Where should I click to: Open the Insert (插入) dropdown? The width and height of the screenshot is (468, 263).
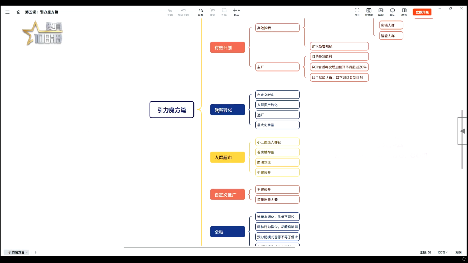(237, 12)
